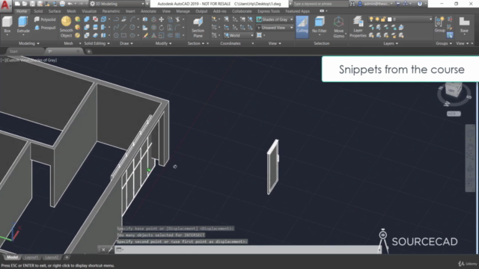Toggle group selection icon in Groups panel
Screen dimensions: 479x269
click(450, 35)
